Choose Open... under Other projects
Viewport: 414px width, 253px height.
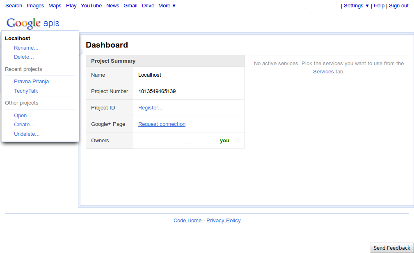[23, 115]
